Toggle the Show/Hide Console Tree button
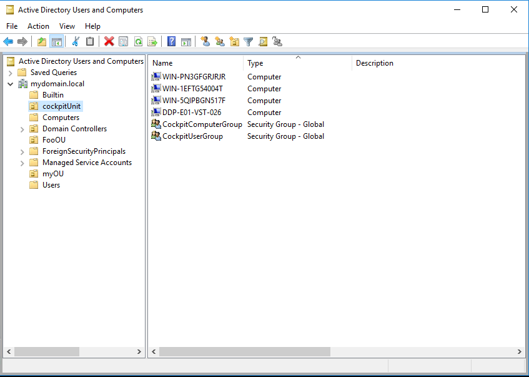Screen dimensions: 529x377 [x=56, y=41]
